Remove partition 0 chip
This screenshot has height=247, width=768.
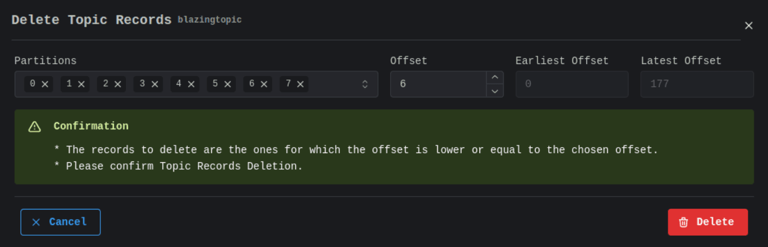coord(45,84)
